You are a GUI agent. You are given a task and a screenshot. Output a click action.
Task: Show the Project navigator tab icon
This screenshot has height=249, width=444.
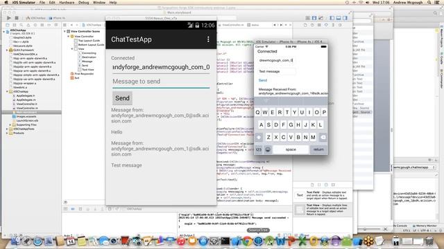pos(8,25)
